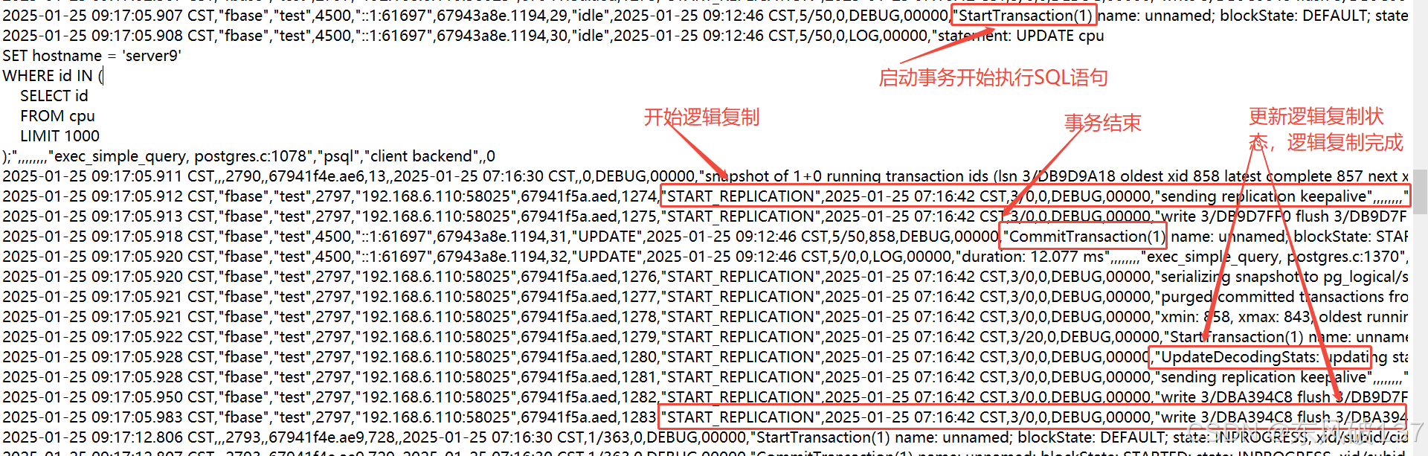Click "START_REPLICATION" on line number 1283
The height and width of the screenshot is (456, 1428).
tap(742, 417)
